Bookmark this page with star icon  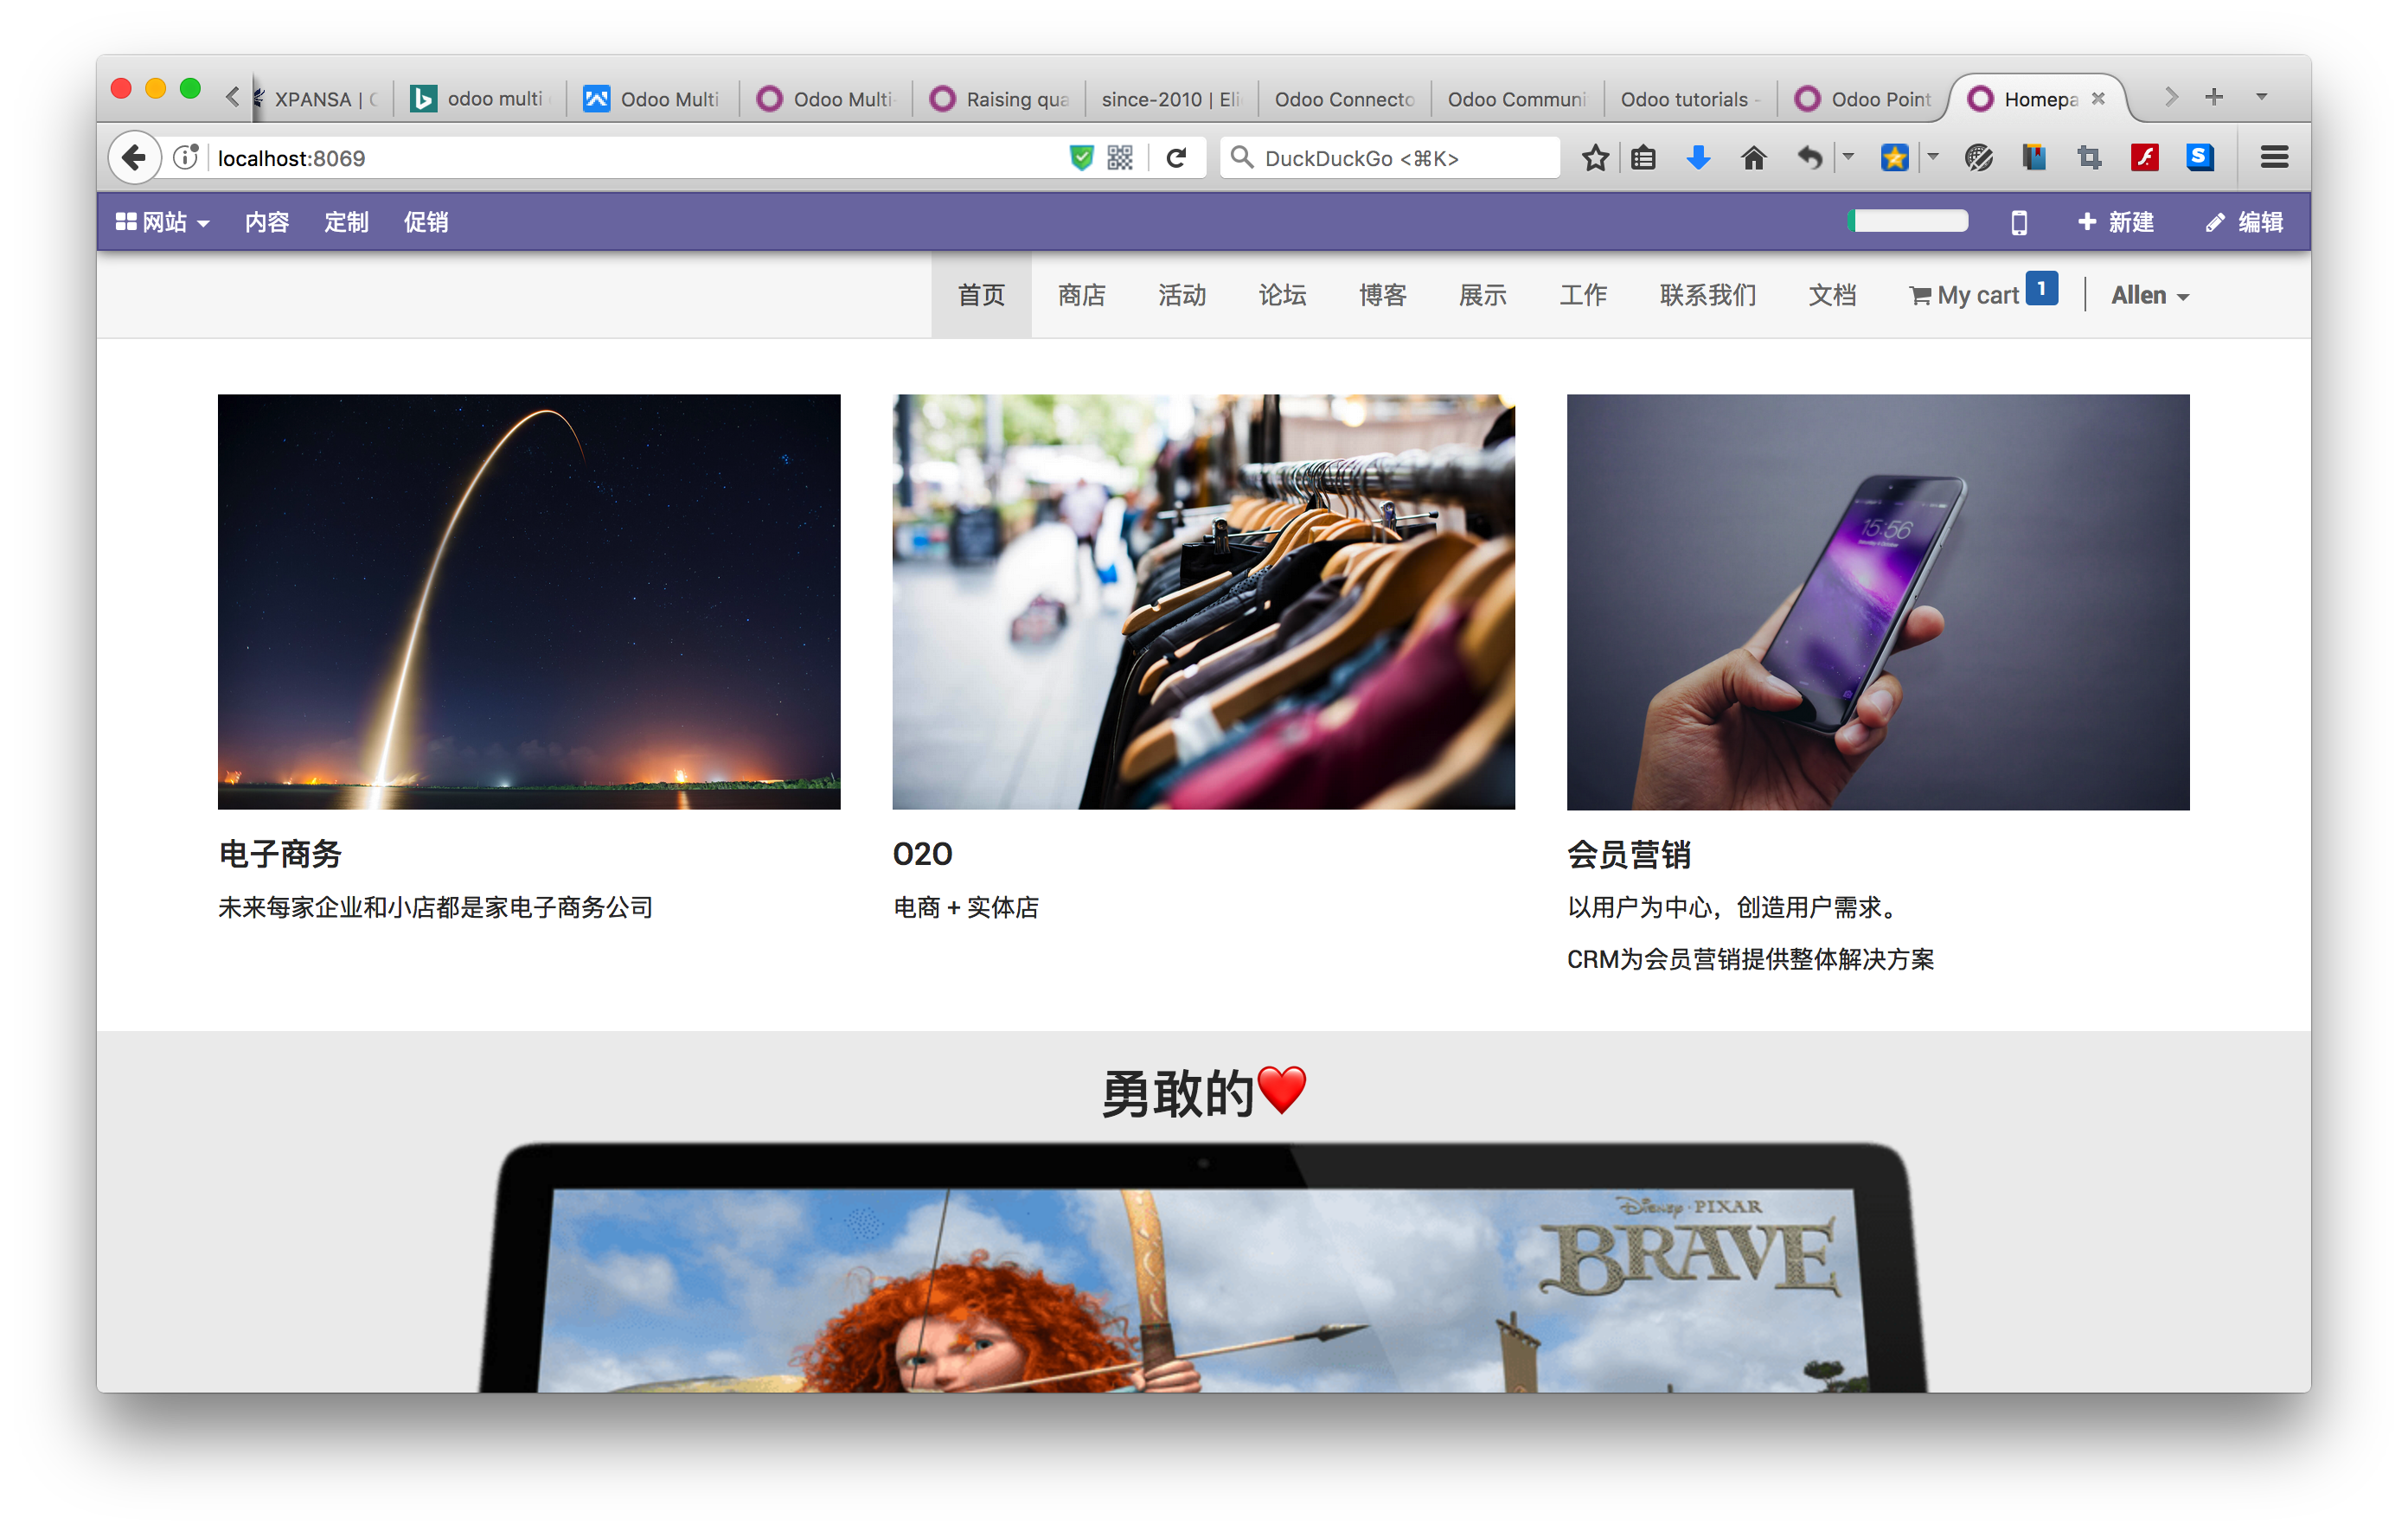[1595, 158]
